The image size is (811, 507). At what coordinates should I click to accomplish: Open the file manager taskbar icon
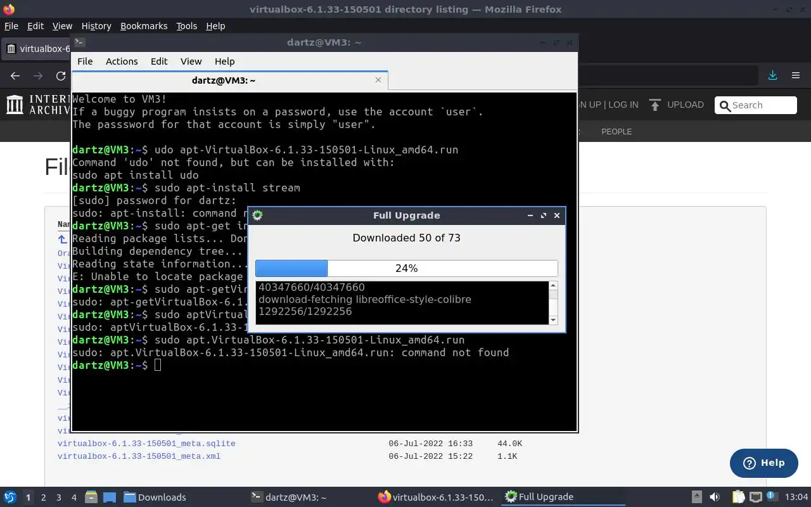coord(91,497)
